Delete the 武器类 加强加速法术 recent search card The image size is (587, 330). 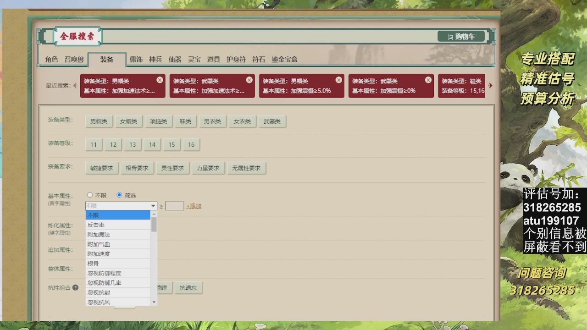coord(249,80)
